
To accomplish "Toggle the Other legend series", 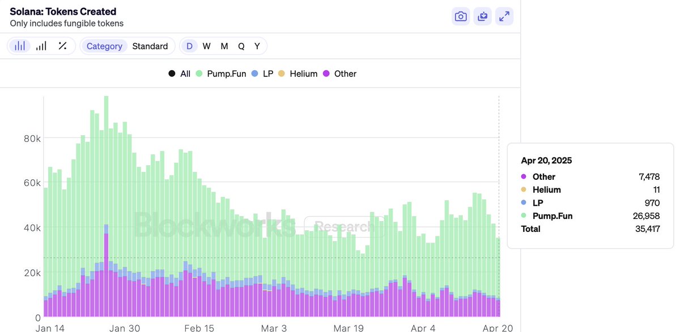I will (339, 74).
